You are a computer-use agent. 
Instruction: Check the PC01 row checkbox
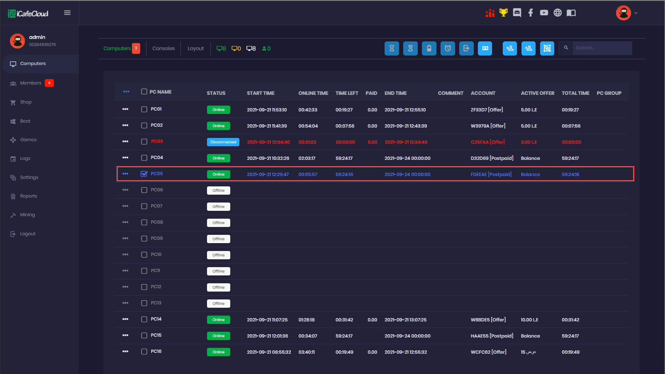144,109
